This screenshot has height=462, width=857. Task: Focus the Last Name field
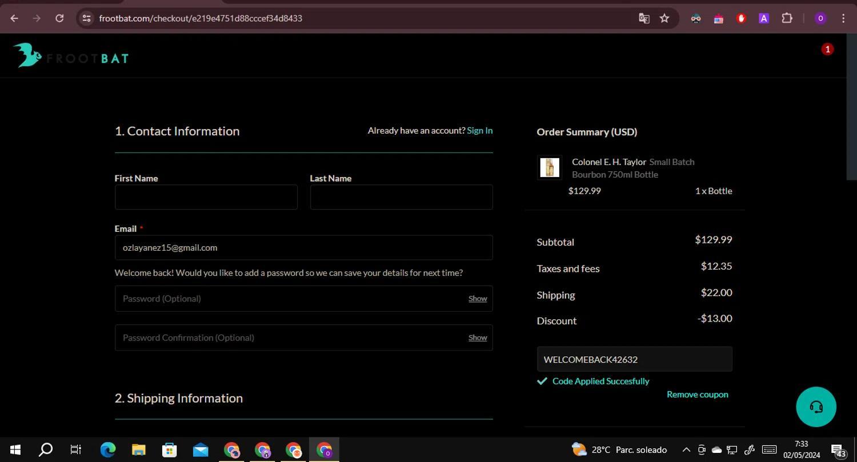pyautogui.click(x=401, y=197)
